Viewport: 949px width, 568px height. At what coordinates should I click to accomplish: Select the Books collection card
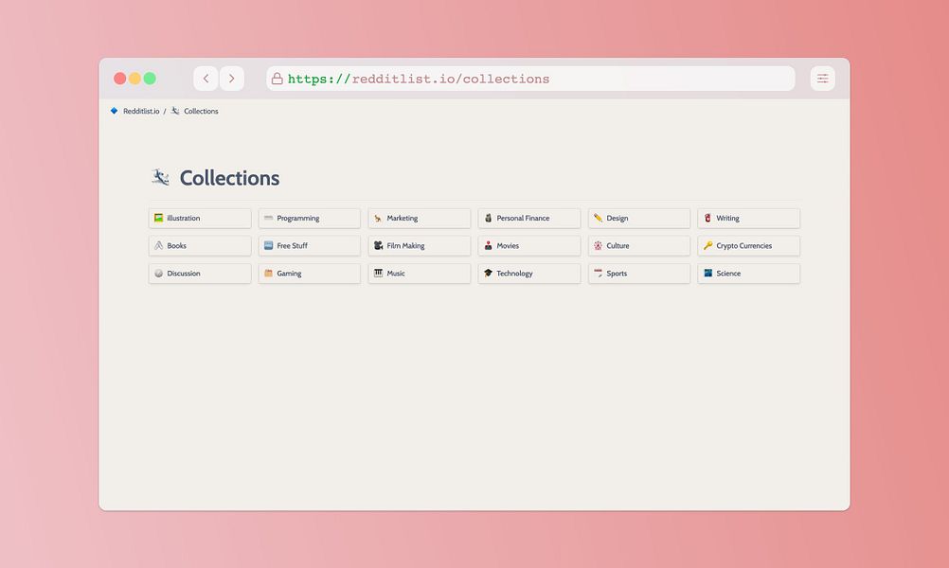click(x=200, y=245)
